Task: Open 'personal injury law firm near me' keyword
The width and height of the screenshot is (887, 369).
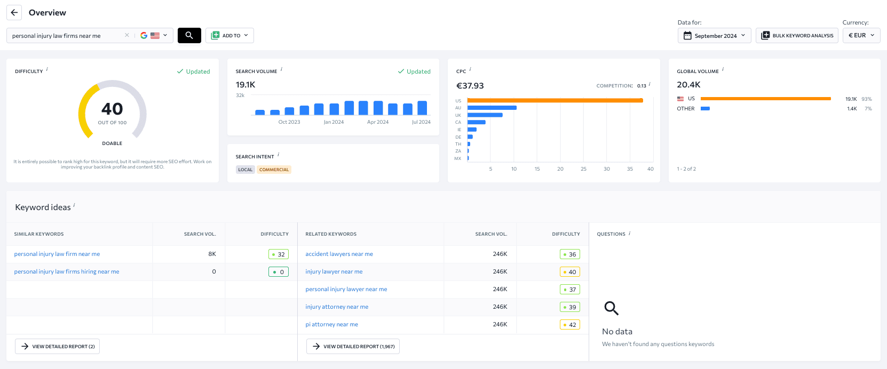Action: pyautogui.click(x=57, y=254)
